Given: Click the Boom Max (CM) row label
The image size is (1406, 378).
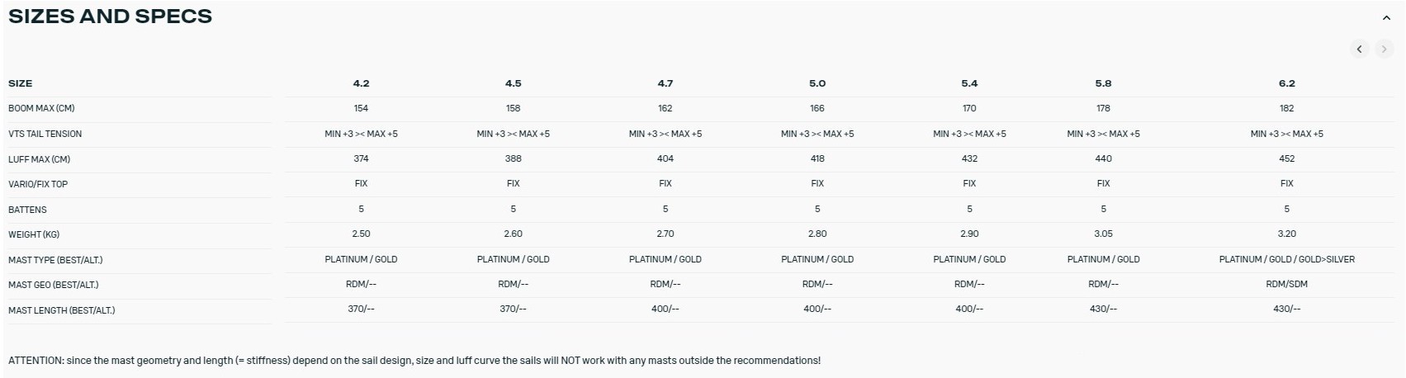Looking at the screenshot, I should point(41,109).
